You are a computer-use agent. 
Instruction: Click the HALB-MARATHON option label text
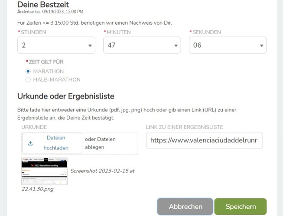click(57, 79)
